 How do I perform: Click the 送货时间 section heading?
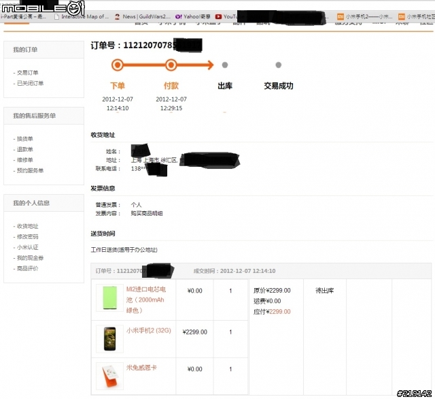tap(103, 234)
